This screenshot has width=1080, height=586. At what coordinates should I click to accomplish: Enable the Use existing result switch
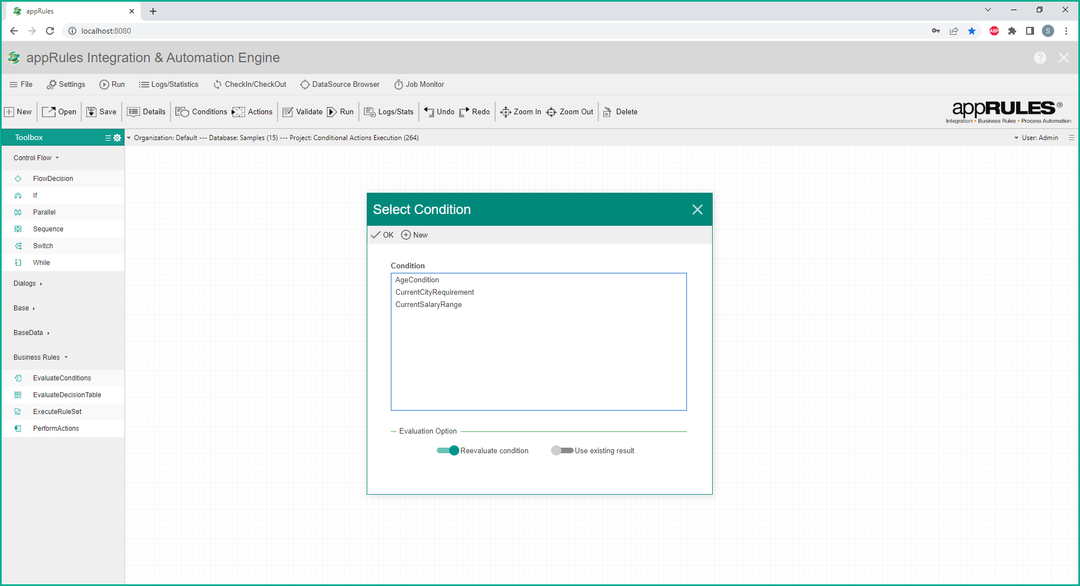(562, 450)
